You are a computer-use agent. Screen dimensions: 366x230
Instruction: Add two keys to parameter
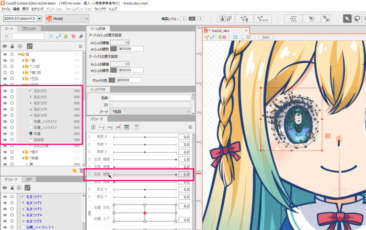tap(101, 127)
